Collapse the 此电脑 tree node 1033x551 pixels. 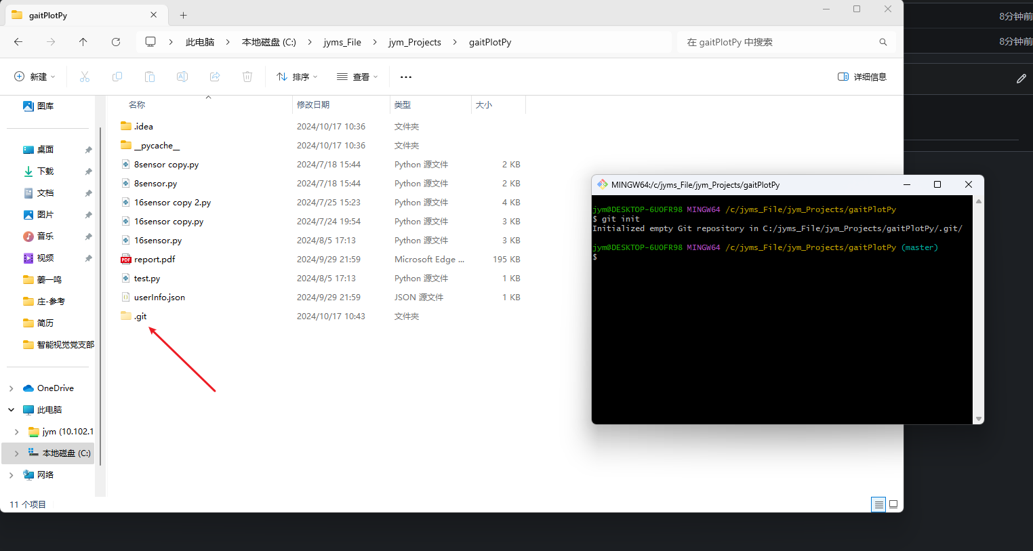(11, 410)
